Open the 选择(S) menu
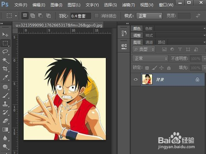The width and height of the screenshot is (206, 154). [x=110, y=5]
